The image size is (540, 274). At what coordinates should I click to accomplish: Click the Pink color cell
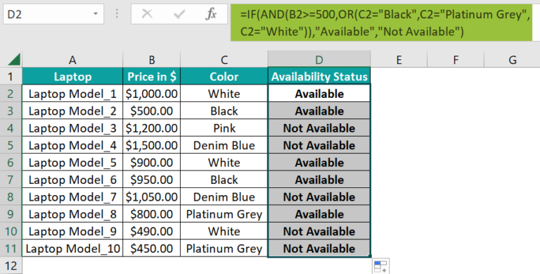(224, 128)
